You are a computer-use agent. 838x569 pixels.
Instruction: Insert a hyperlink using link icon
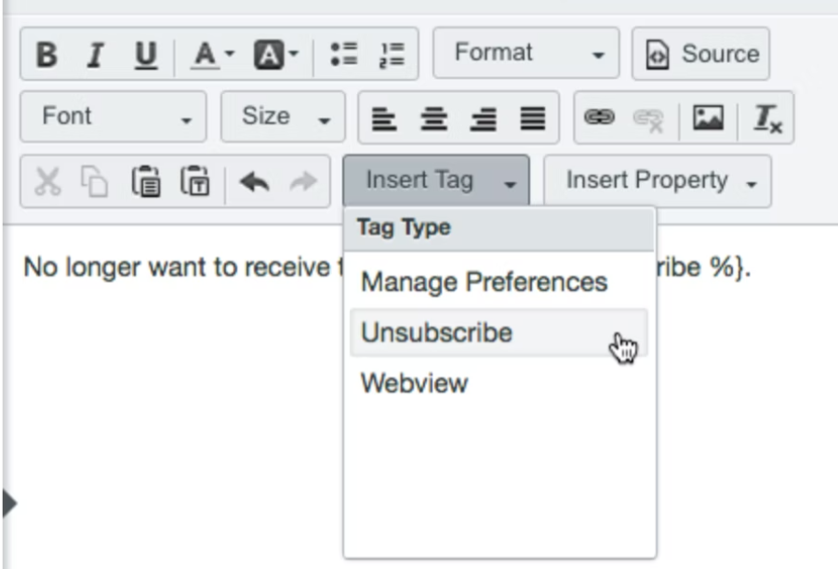point(599,117)
